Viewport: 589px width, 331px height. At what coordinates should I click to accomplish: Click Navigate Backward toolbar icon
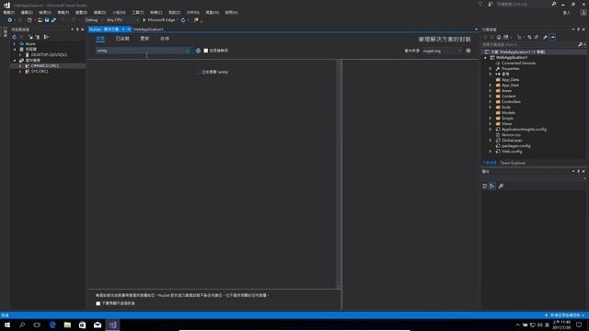[10, 20]
